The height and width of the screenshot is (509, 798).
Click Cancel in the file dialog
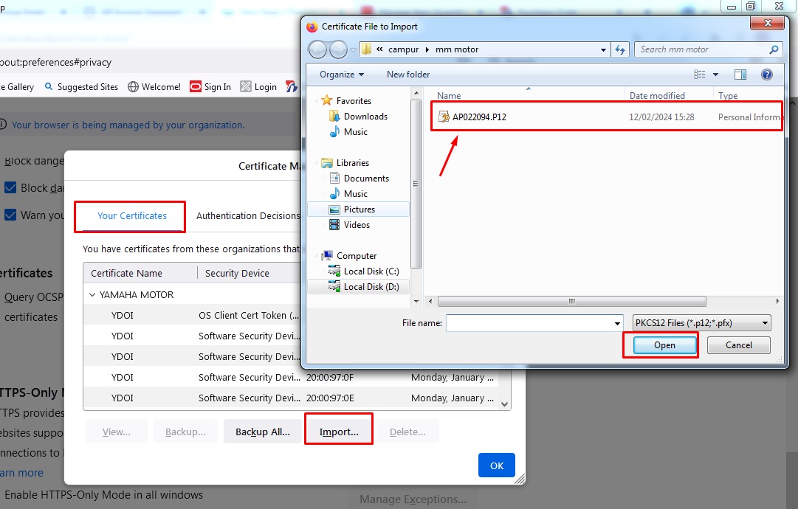coord(738,345)
